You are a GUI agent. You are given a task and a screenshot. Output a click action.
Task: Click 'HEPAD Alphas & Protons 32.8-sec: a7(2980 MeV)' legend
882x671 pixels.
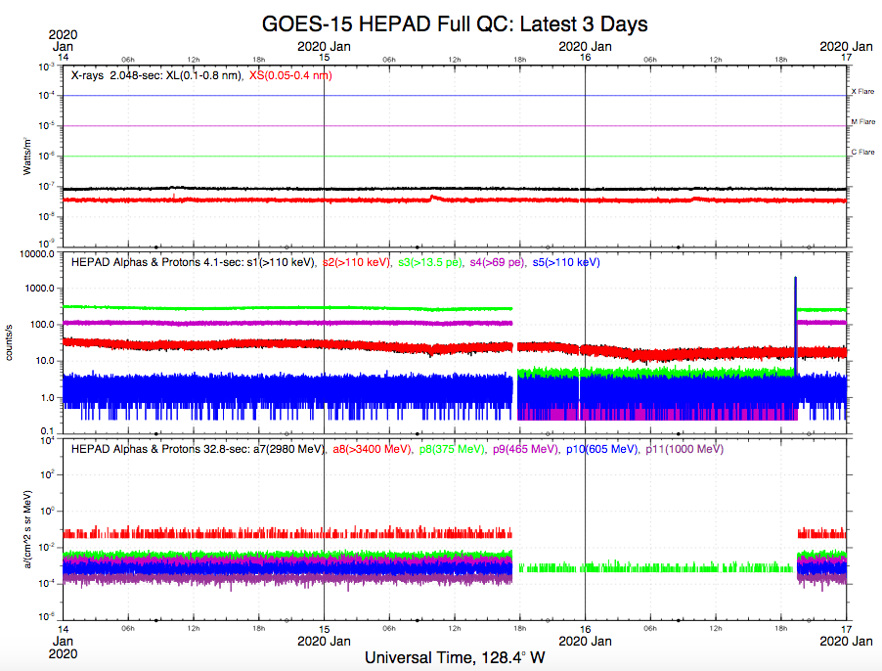pos(198,449)
